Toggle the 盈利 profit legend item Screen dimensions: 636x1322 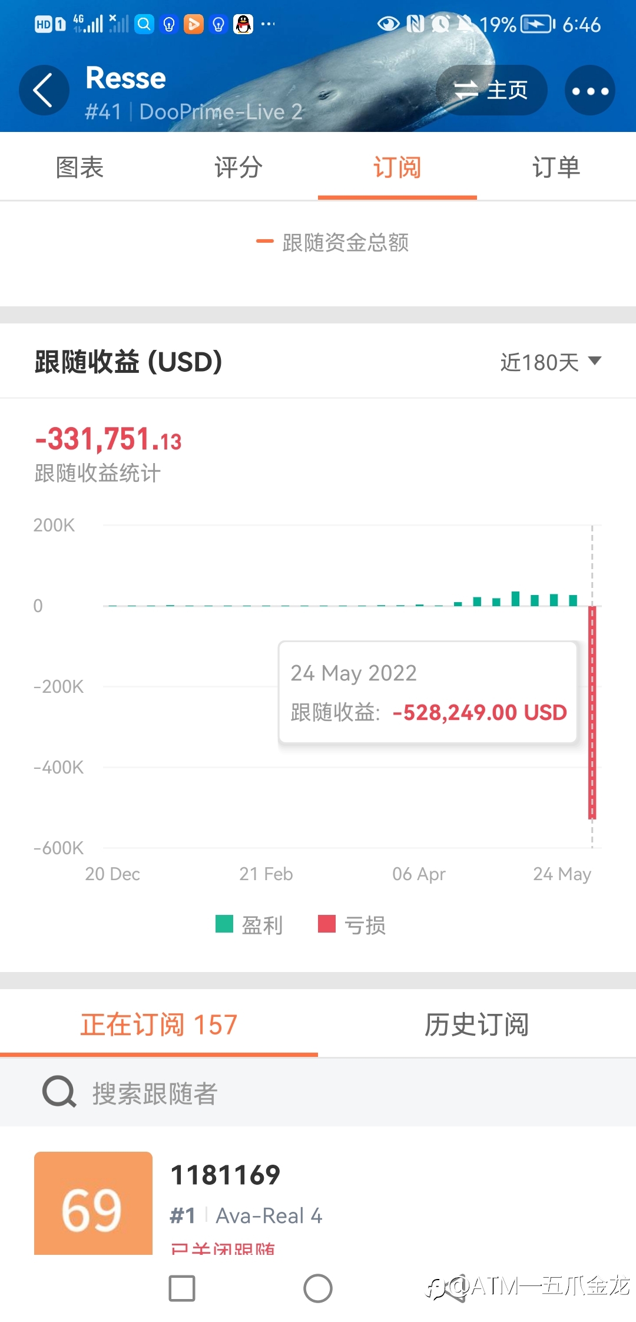[x=249, y=925]
